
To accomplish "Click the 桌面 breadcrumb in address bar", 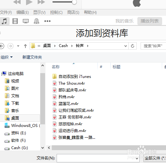I will (x=47, y=46).
